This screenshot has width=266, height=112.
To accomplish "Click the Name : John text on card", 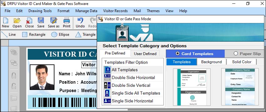I will [78, 74].
